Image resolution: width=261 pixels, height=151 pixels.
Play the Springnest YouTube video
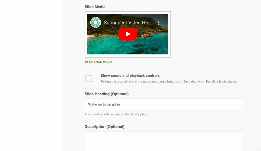click(128, 34)
